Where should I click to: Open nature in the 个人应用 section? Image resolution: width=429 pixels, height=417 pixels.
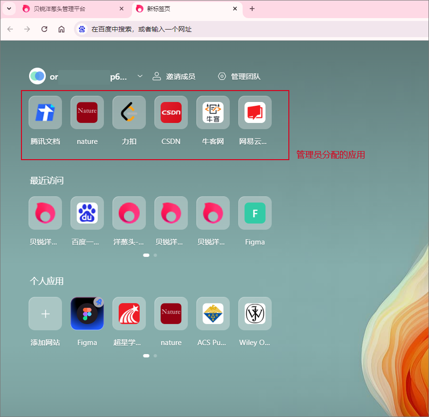tap(171, 314)
